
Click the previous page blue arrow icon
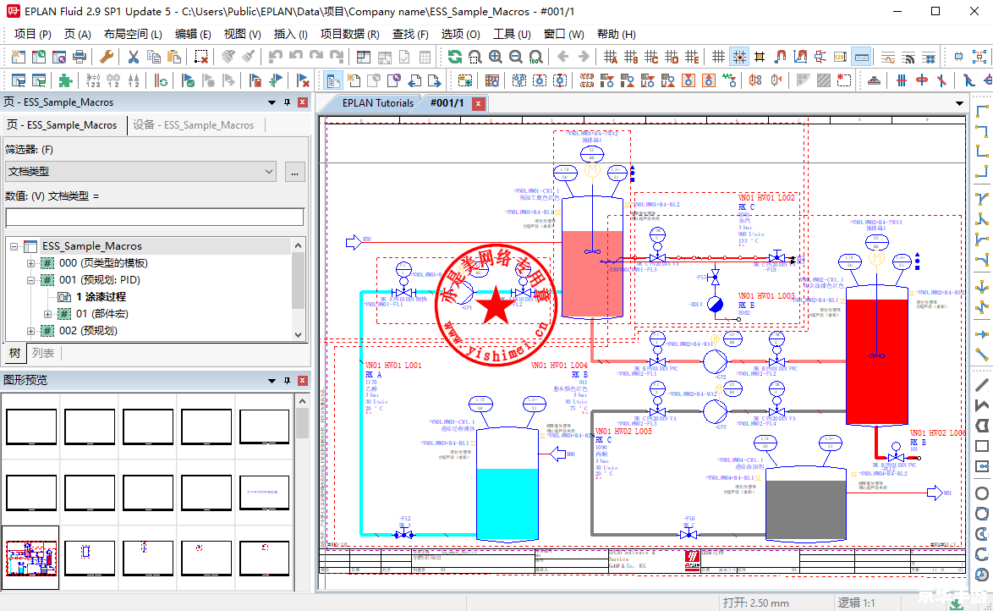tap(414, 80)
